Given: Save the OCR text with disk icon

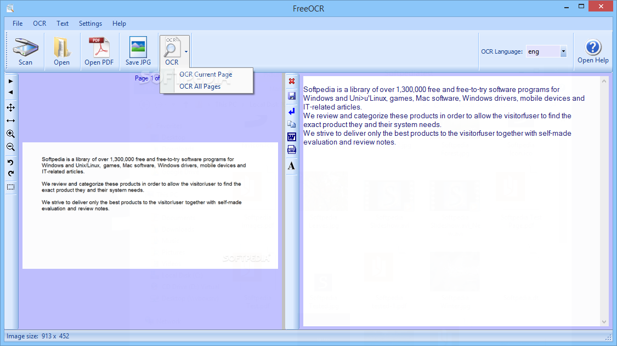Looking at the screenshot, I should coord(292,96).
